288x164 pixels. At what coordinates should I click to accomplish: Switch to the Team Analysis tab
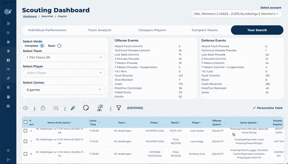[99, 30]
